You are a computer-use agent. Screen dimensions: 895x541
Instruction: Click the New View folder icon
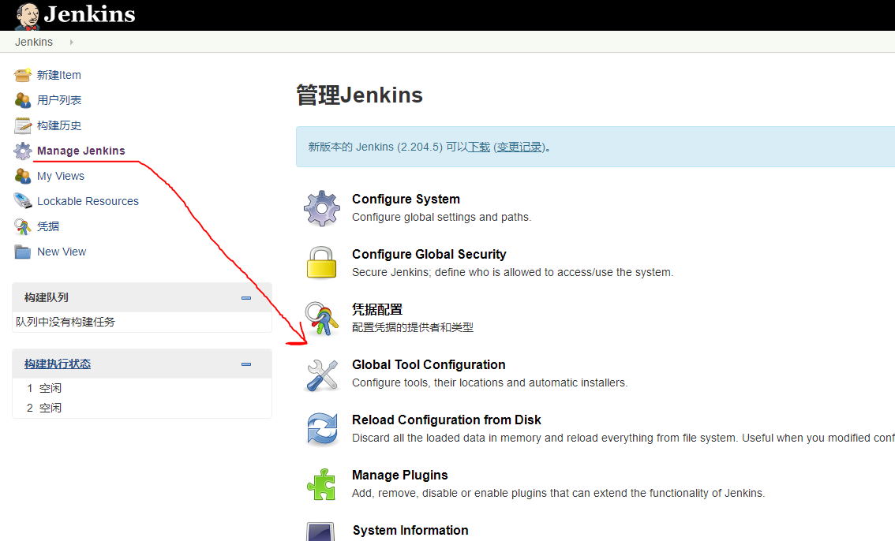click(x=23, y=252)
